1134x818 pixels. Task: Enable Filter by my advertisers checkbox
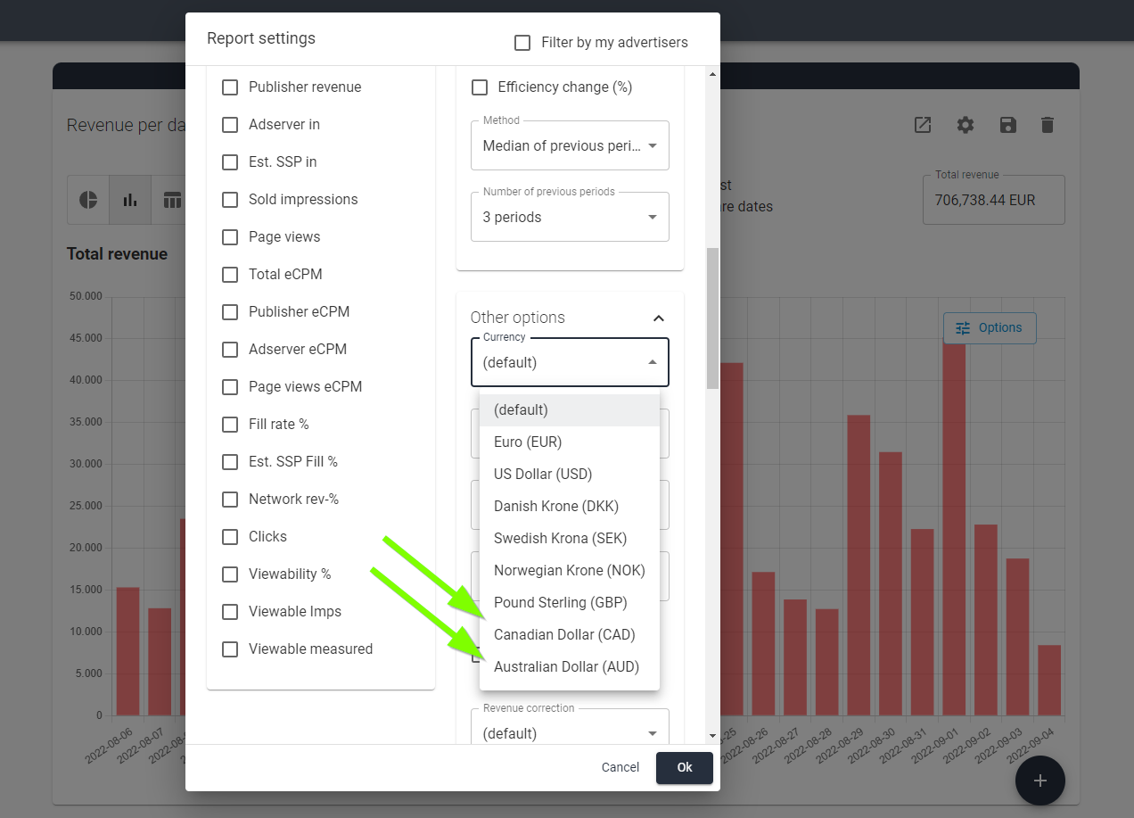pyautogui.click(x=522, y=43)
